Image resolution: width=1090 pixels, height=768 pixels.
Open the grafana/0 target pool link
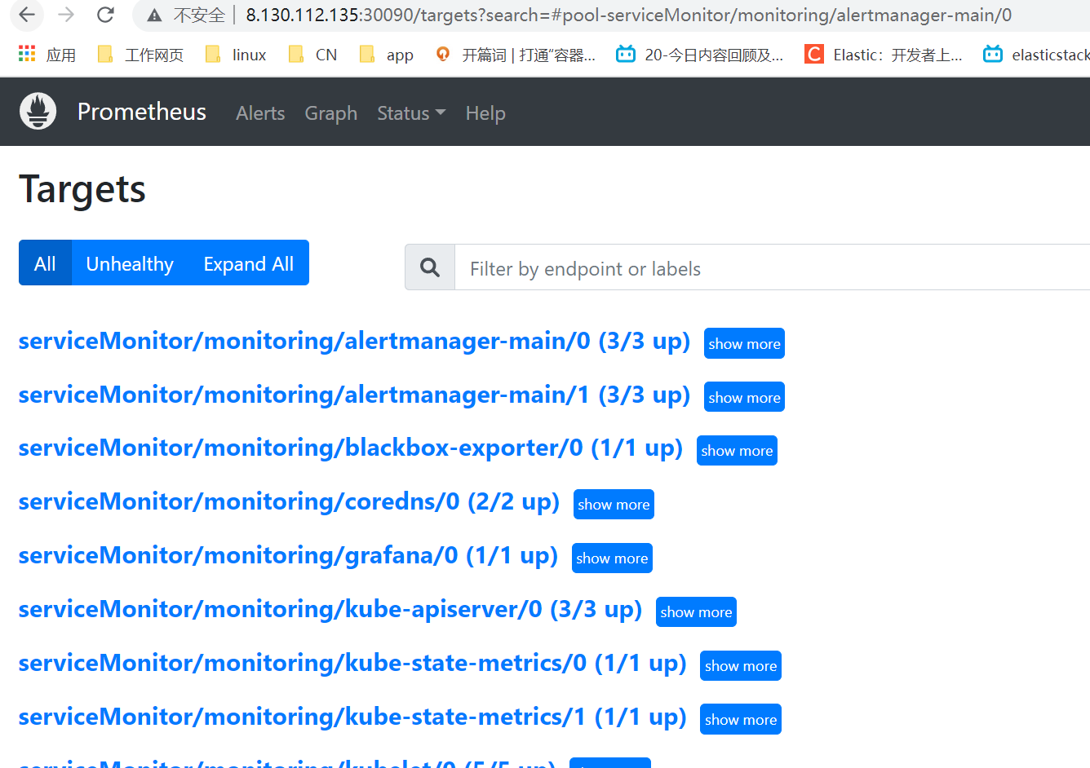289,555
